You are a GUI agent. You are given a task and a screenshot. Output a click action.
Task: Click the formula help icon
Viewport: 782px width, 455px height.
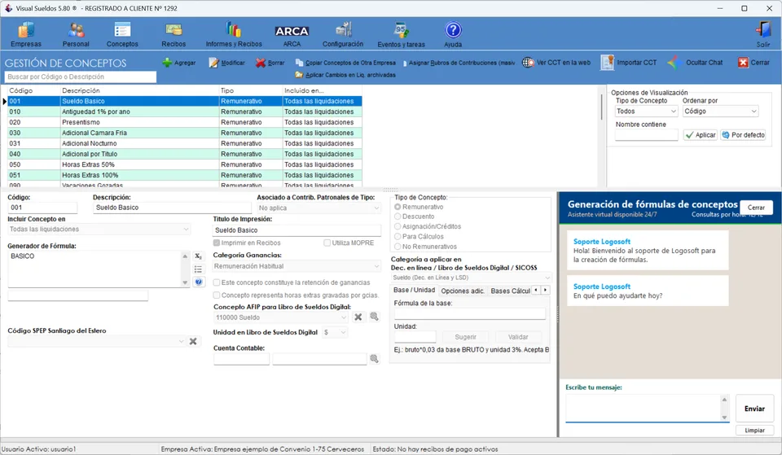click(x=199, y=282)
